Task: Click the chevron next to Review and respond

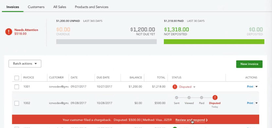Action: click(x=207, y=120)
